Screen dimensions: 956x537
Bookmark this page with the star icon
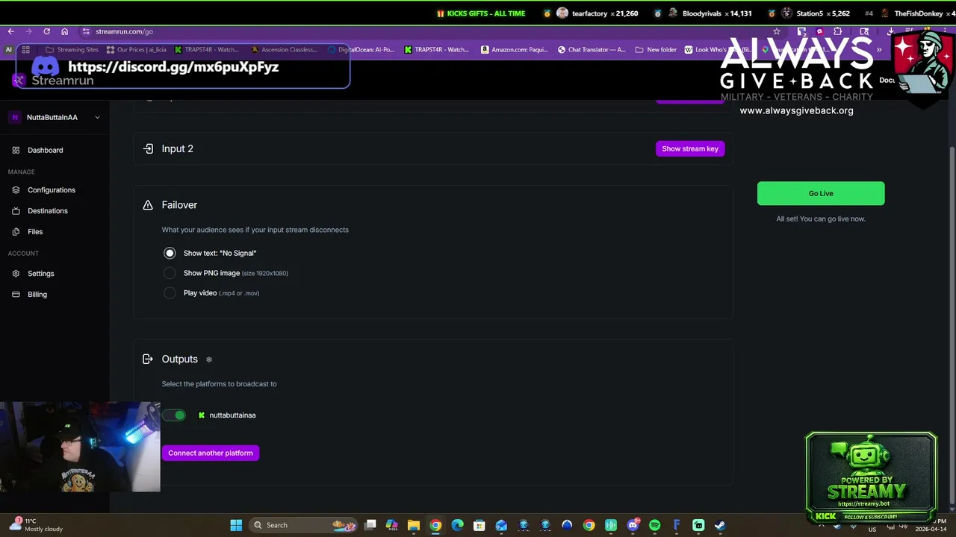(x=777, y=31)
